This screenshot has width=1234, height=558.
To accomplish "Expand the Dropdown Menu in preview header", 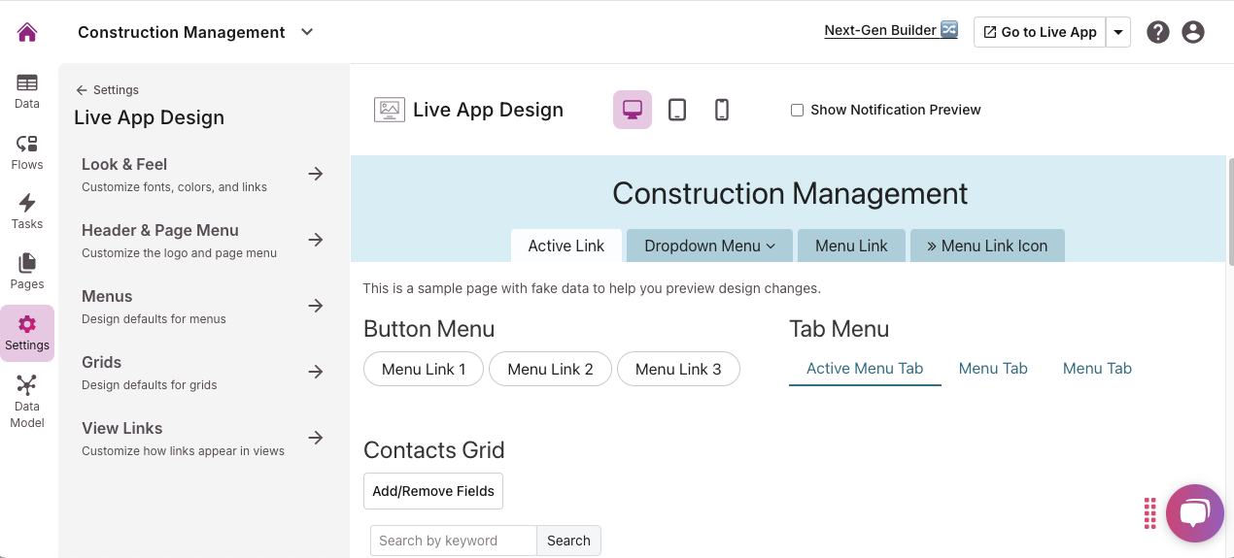I will point(709,246).
